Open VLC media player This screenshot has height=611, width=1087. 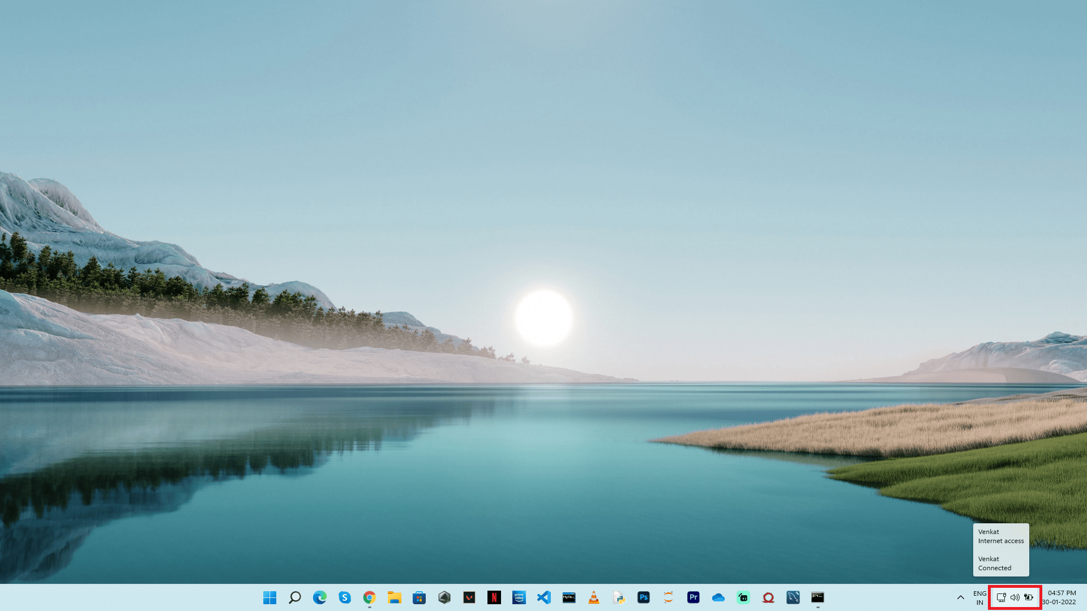593,597
